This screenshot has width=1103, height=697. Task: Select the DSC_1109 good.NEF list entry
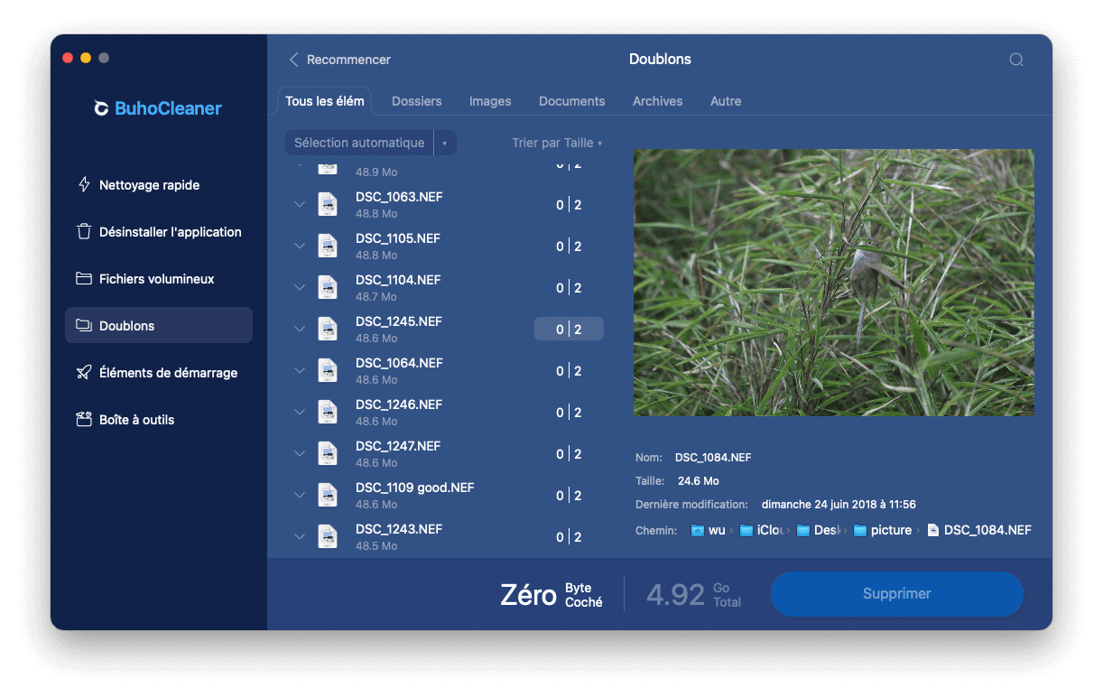tap(414, 495)
